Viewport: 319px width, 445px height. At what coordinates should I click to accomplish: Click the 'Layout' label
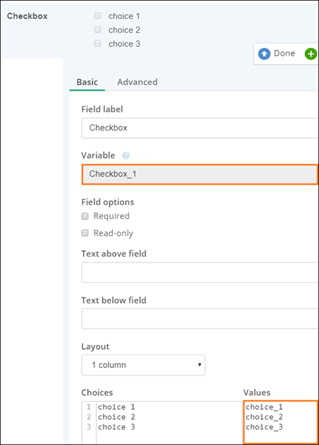(x=95, y=347)
